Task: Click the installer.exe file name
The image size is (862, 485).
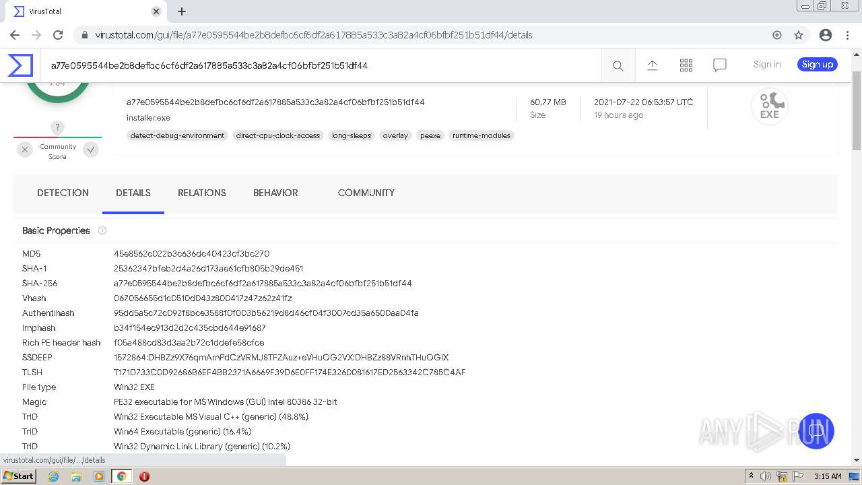Action: coord(148,118)
